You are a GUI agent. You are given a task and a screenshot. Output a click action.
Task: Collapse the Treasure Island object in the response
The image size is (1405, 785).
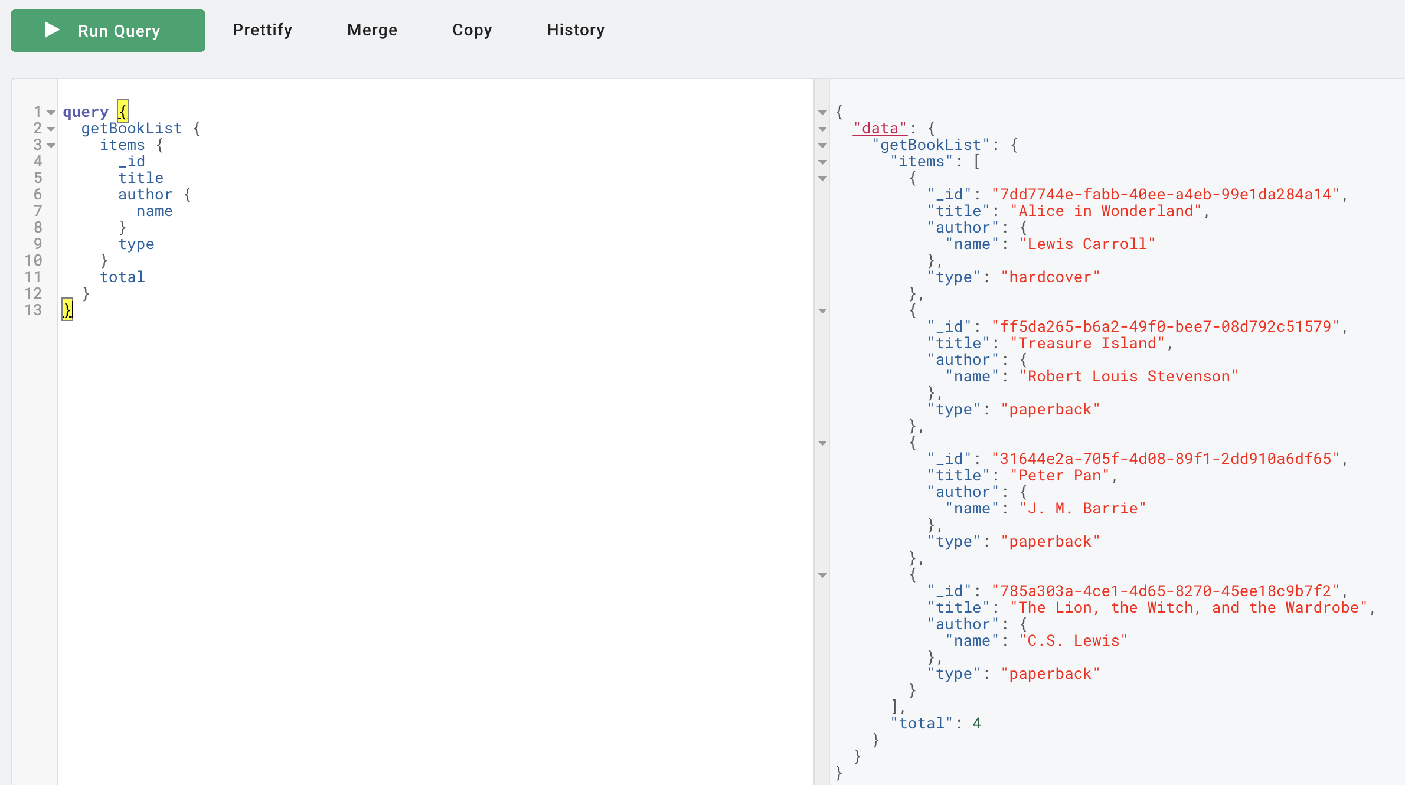coord(822,310)
